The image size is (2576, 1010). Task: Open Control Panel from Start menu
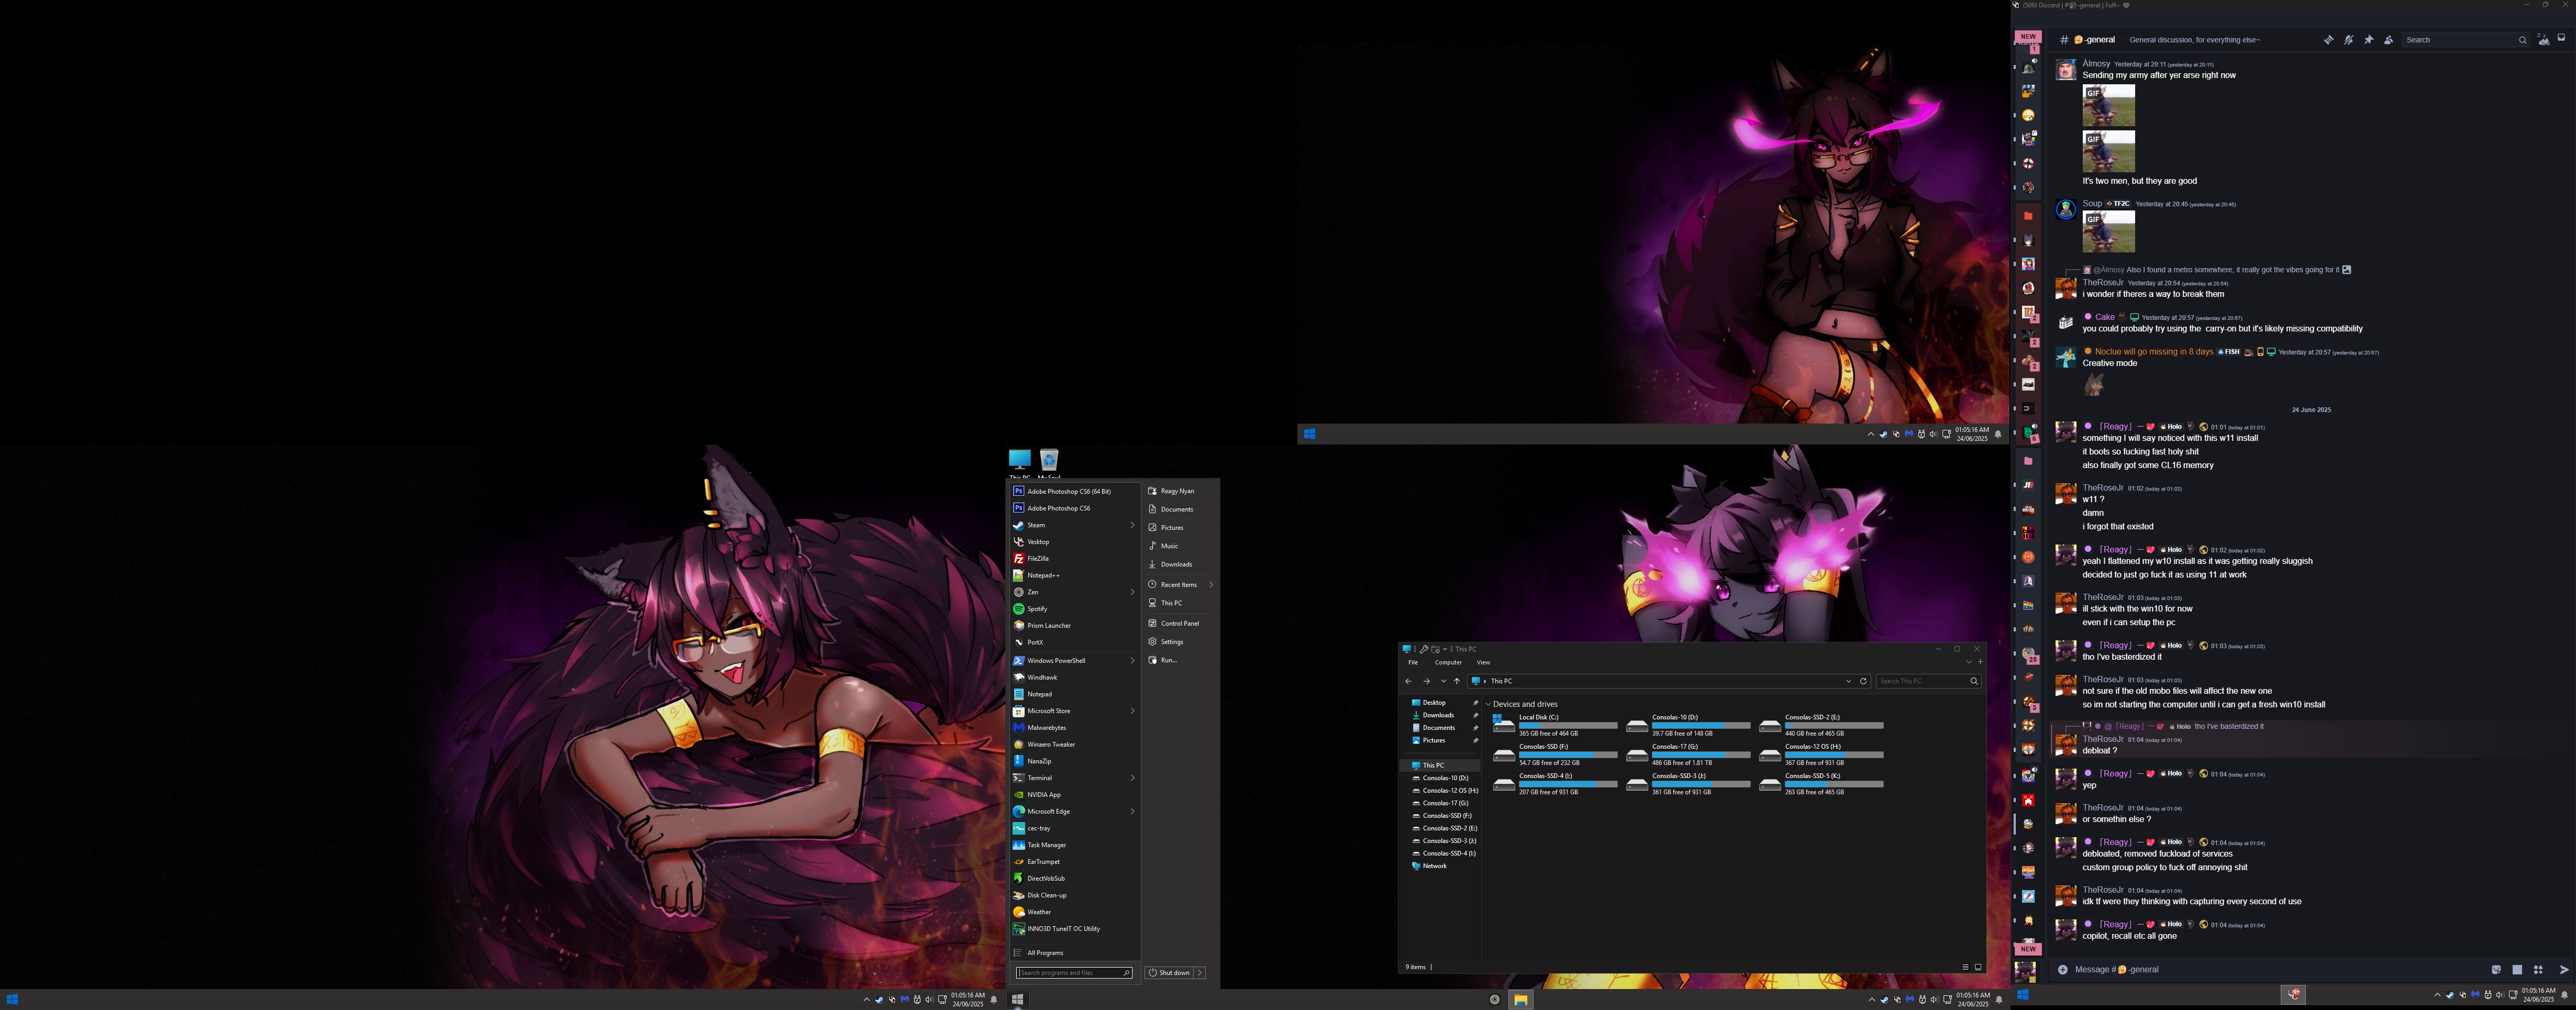pos(1180,623)
